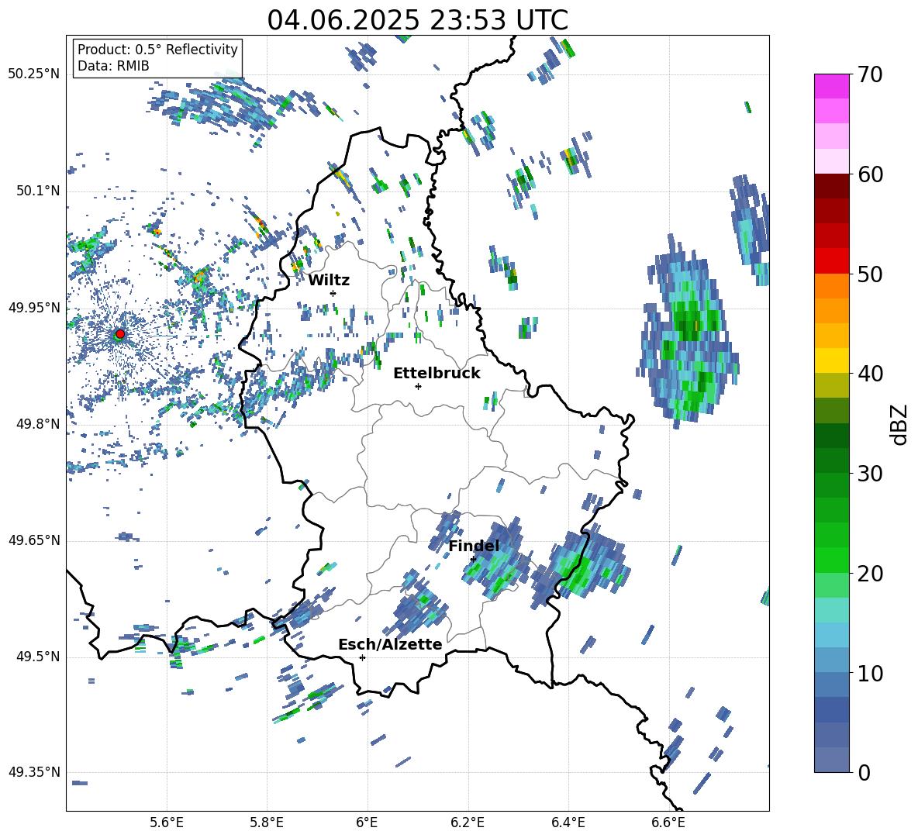The width and height of the screenshot is (918, 838).
Task: Click the magenta top colorbar segment
Action: tap(831, 86)
